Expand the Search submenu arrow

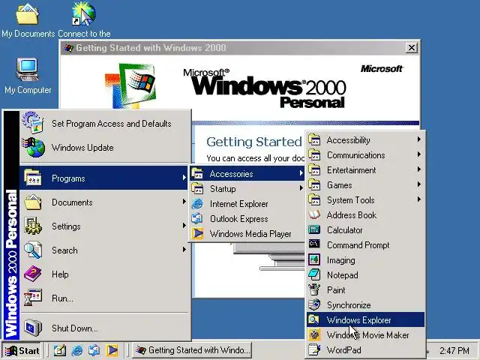pyautogui.click(x=184, y=250)
